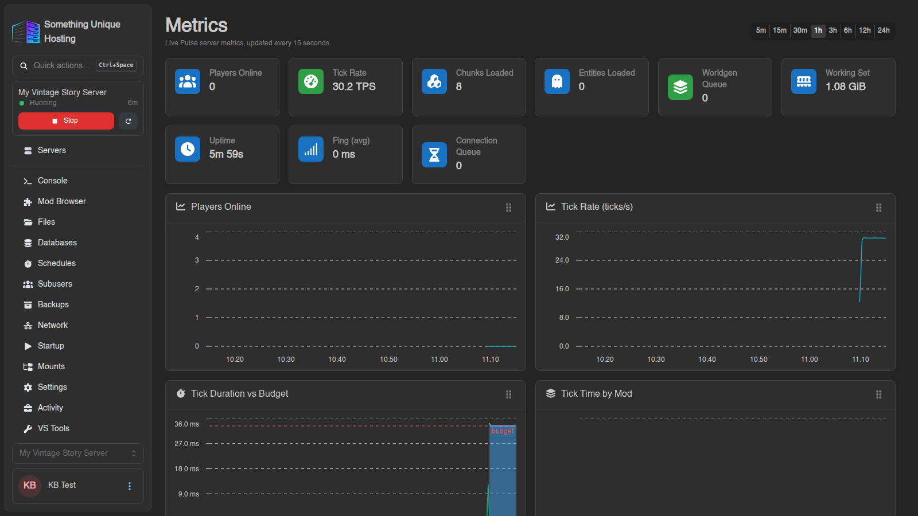Image resolution: width=918 pixels, height=516 pixels.
Task: Click the Uptime clock icon
Action: [x=188, y=149]
